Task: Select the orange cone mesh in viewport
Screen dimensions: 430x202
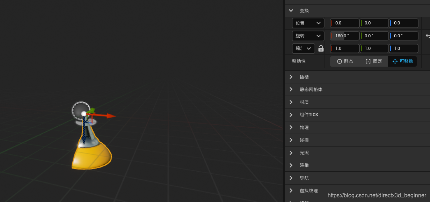Action: [92, 156]
